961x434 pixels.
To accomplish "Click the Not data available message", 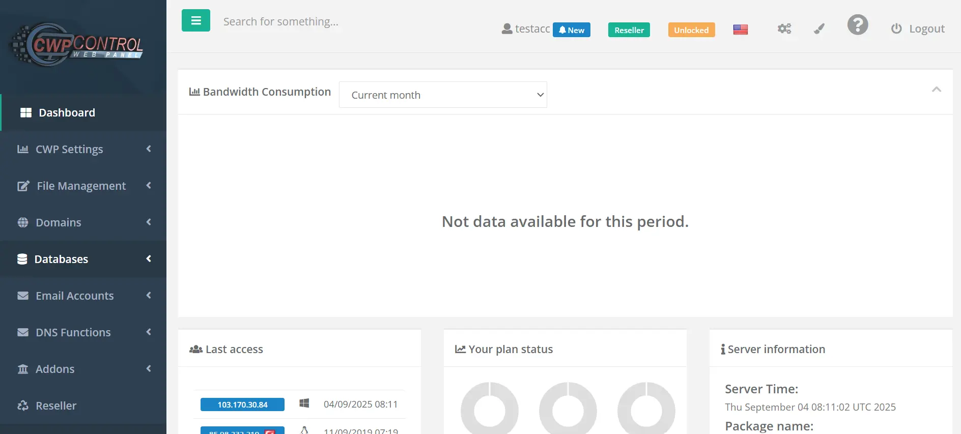I will coord(565,221).
